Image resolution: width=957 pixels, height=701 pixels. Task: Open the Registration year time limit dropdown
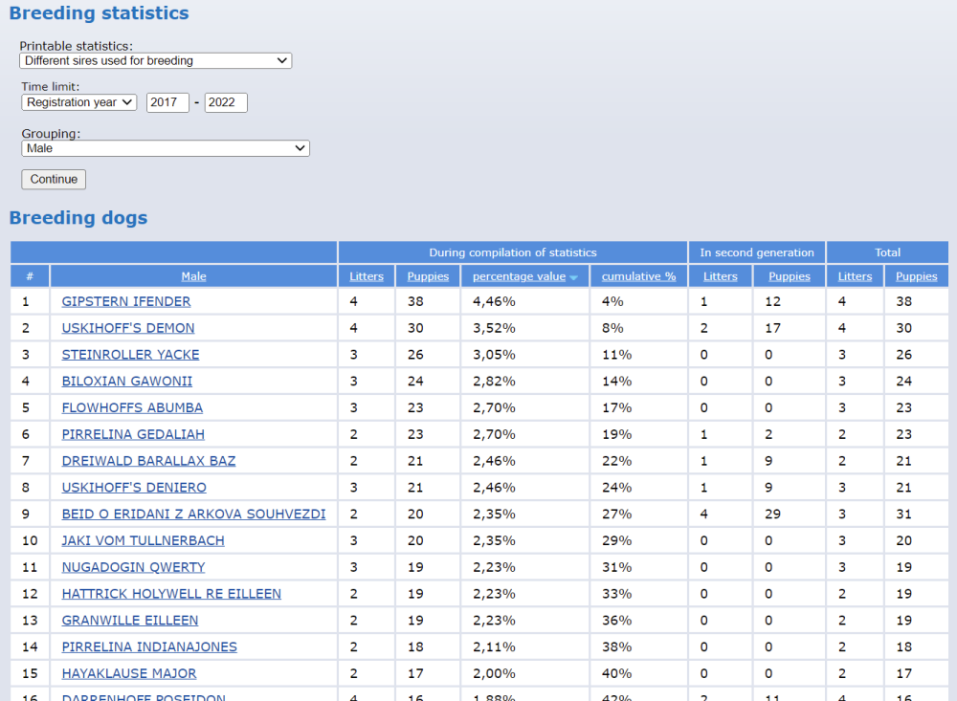pos(79,102)
